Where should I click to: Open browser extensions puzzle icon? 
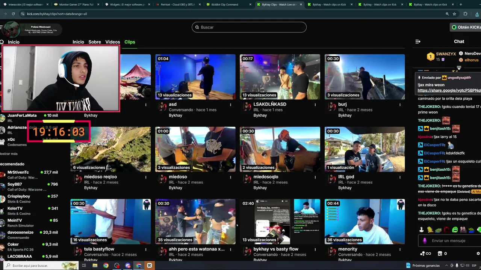(x=465, y=14)
